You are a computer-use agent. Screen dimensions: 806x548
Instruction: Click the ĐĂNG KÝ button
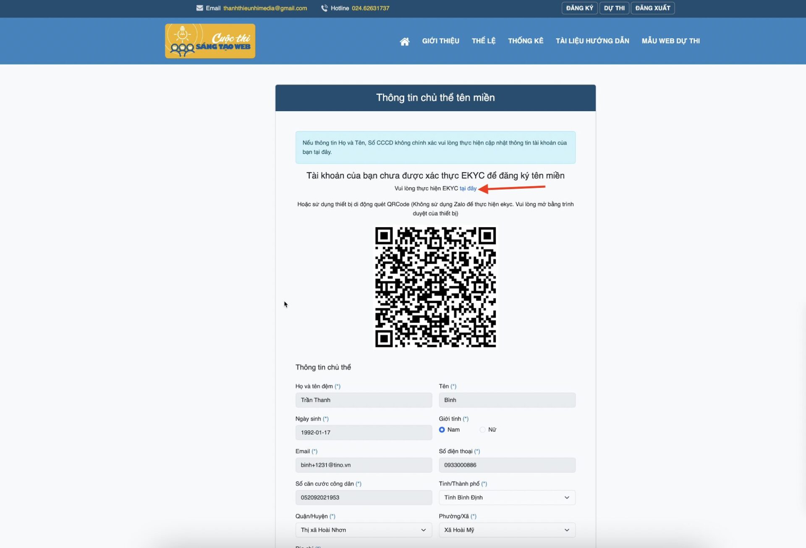click(579, 8)
